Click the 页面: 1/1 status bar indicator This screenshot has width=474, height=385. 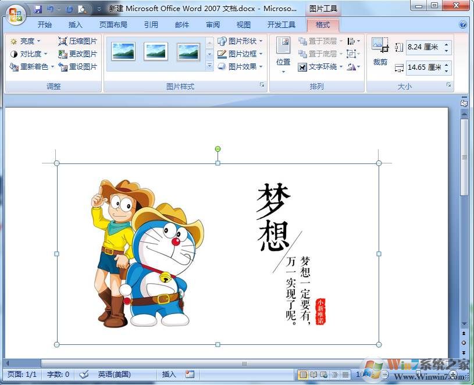point(22,375)
